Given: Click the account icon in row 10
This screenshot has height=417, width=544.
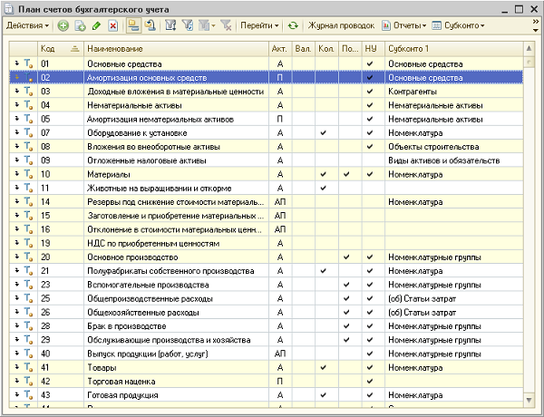Looking at the screenshot, I should pos(28,174).
